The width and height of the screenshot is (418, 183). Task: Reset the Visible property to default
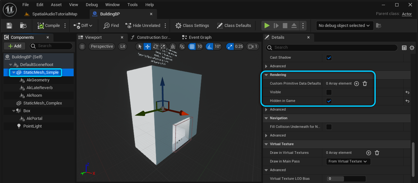point(407,92)
